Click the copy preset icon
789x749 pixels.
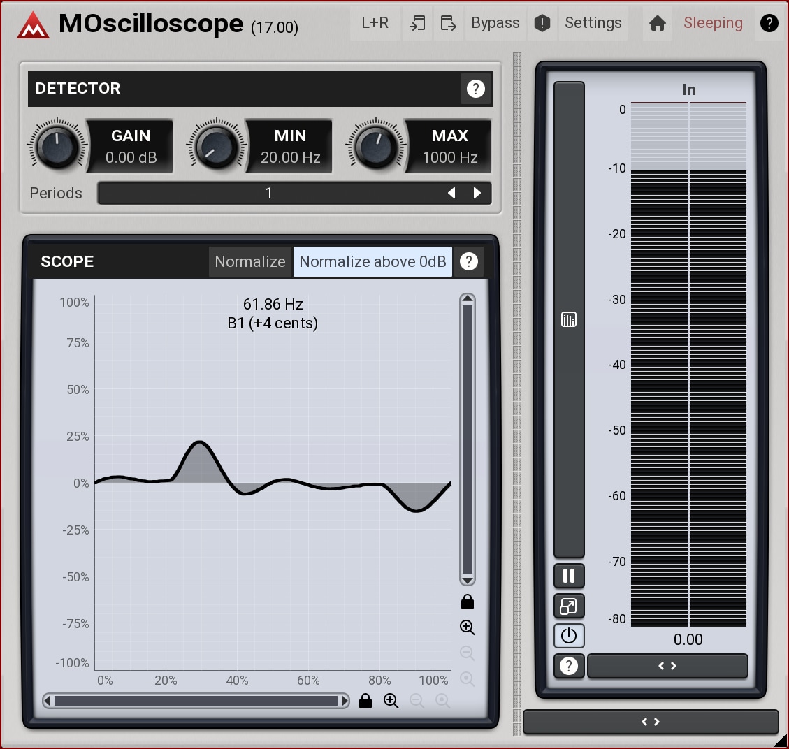point(417,23)
